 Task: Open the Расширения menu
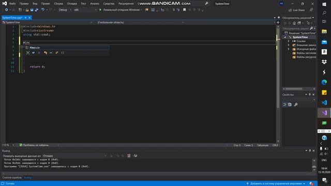(x=126, y=4)
